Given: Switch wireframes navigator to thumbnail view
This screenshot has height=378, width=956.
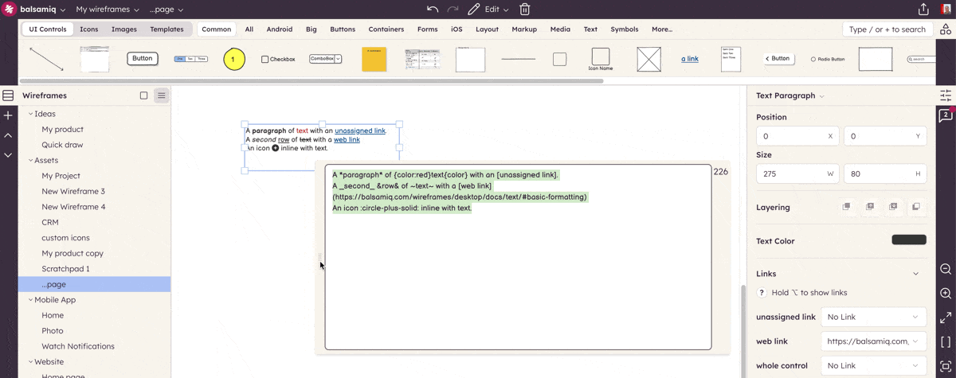Looking at the screenshot, I should [143, 95].
